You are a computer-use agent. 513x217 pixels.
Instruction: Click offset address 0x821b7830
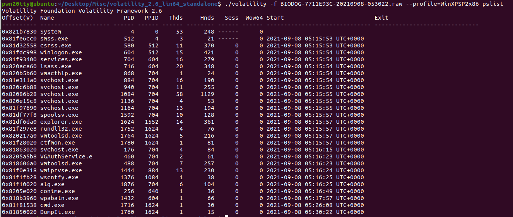(19, 32)
